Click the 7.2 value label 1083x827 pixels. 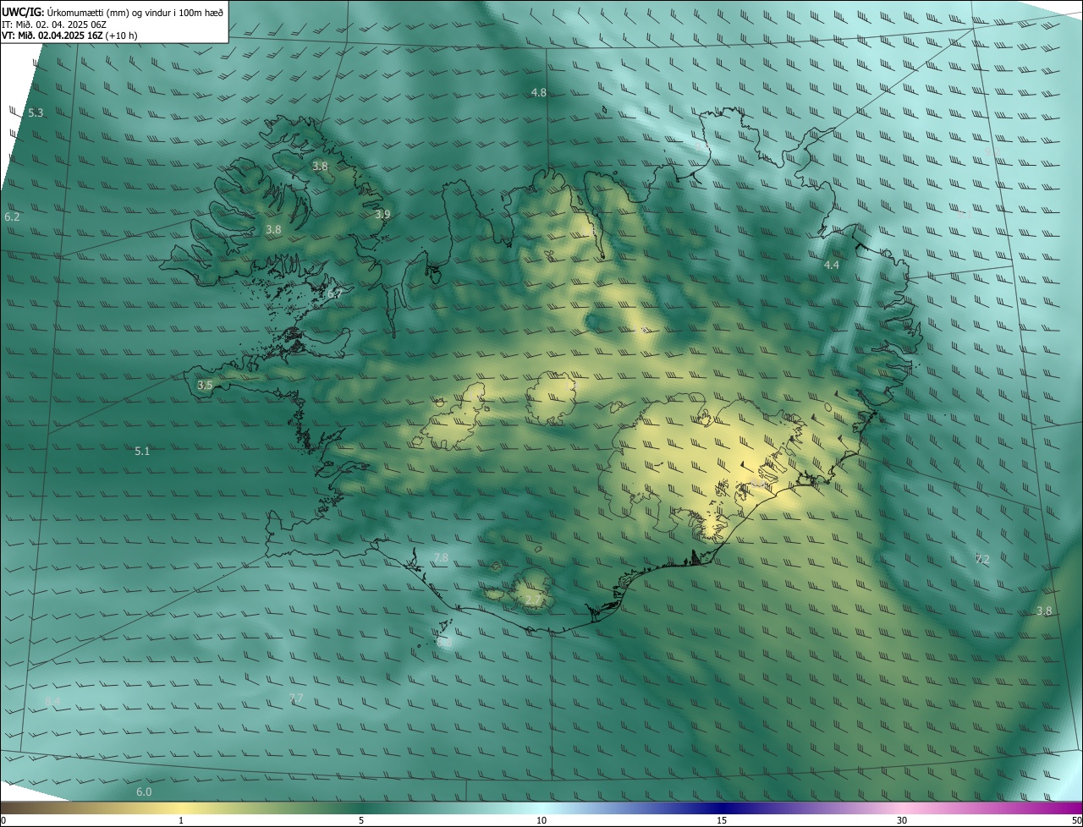(x=982, y=559)
